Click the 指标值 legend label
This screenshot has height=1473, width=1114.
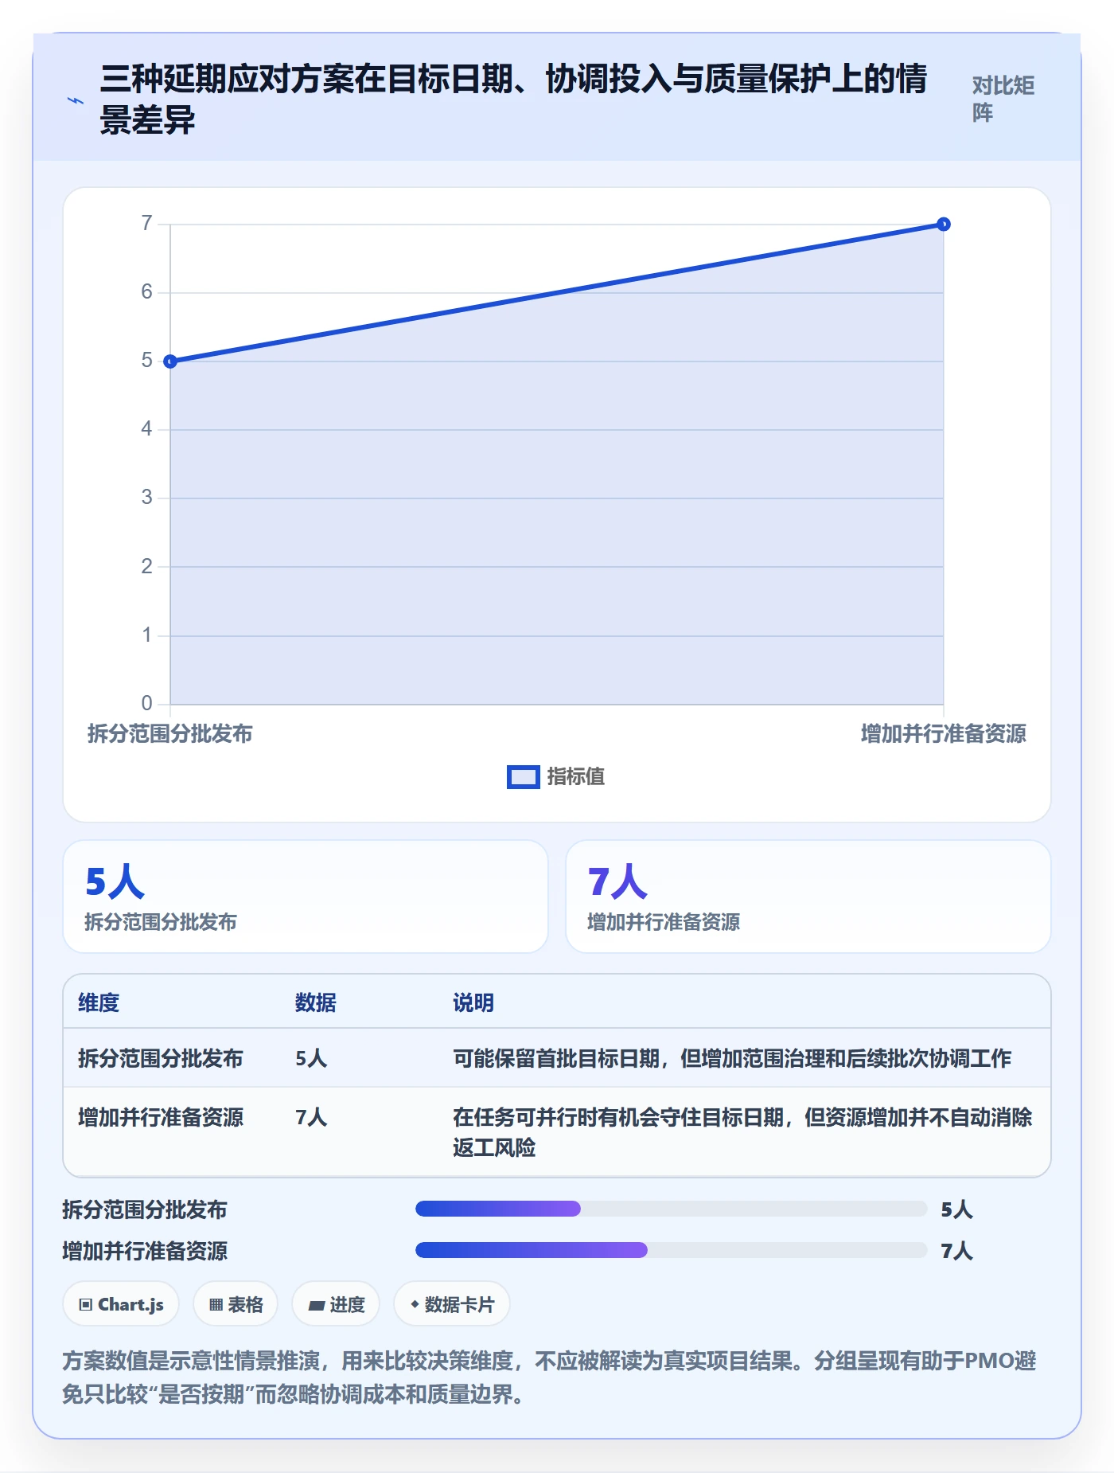575,777
